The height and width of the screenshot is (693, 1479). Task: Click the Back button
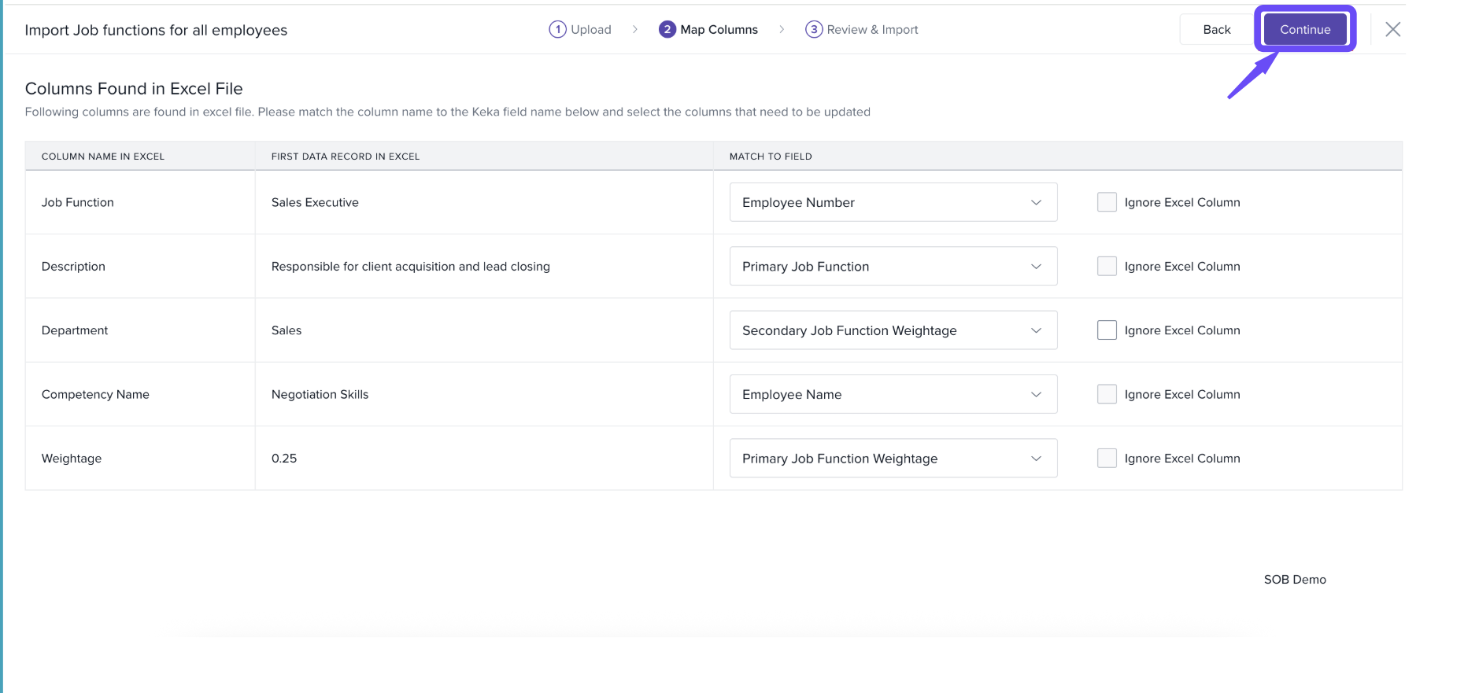[x=1216, y=30]
